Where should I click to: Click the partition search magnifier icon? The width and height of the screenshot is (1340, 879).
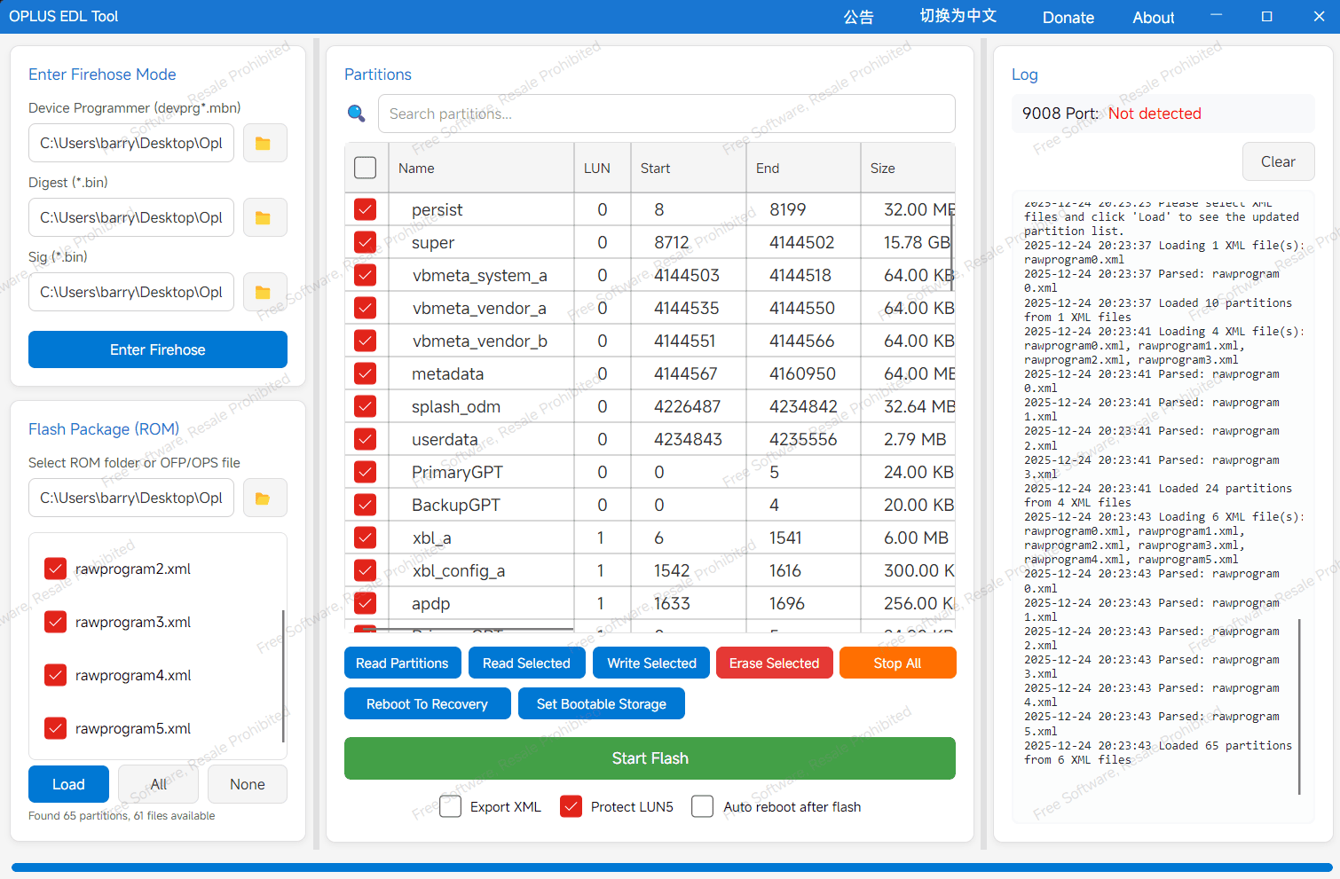pyautogui.click(x=357, y=114)
